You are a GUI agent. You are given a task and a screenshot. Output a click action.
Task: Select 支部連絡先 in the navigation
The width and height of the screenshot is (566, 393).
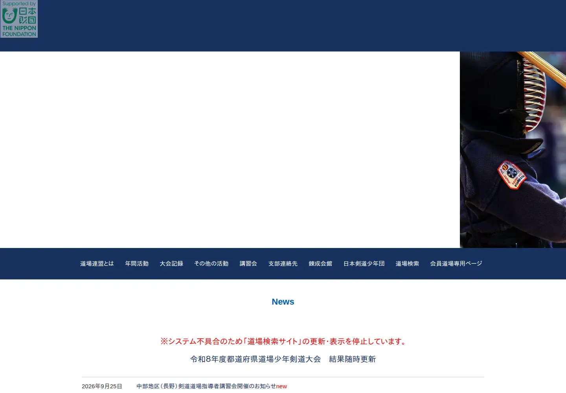(x=283, y=264)
